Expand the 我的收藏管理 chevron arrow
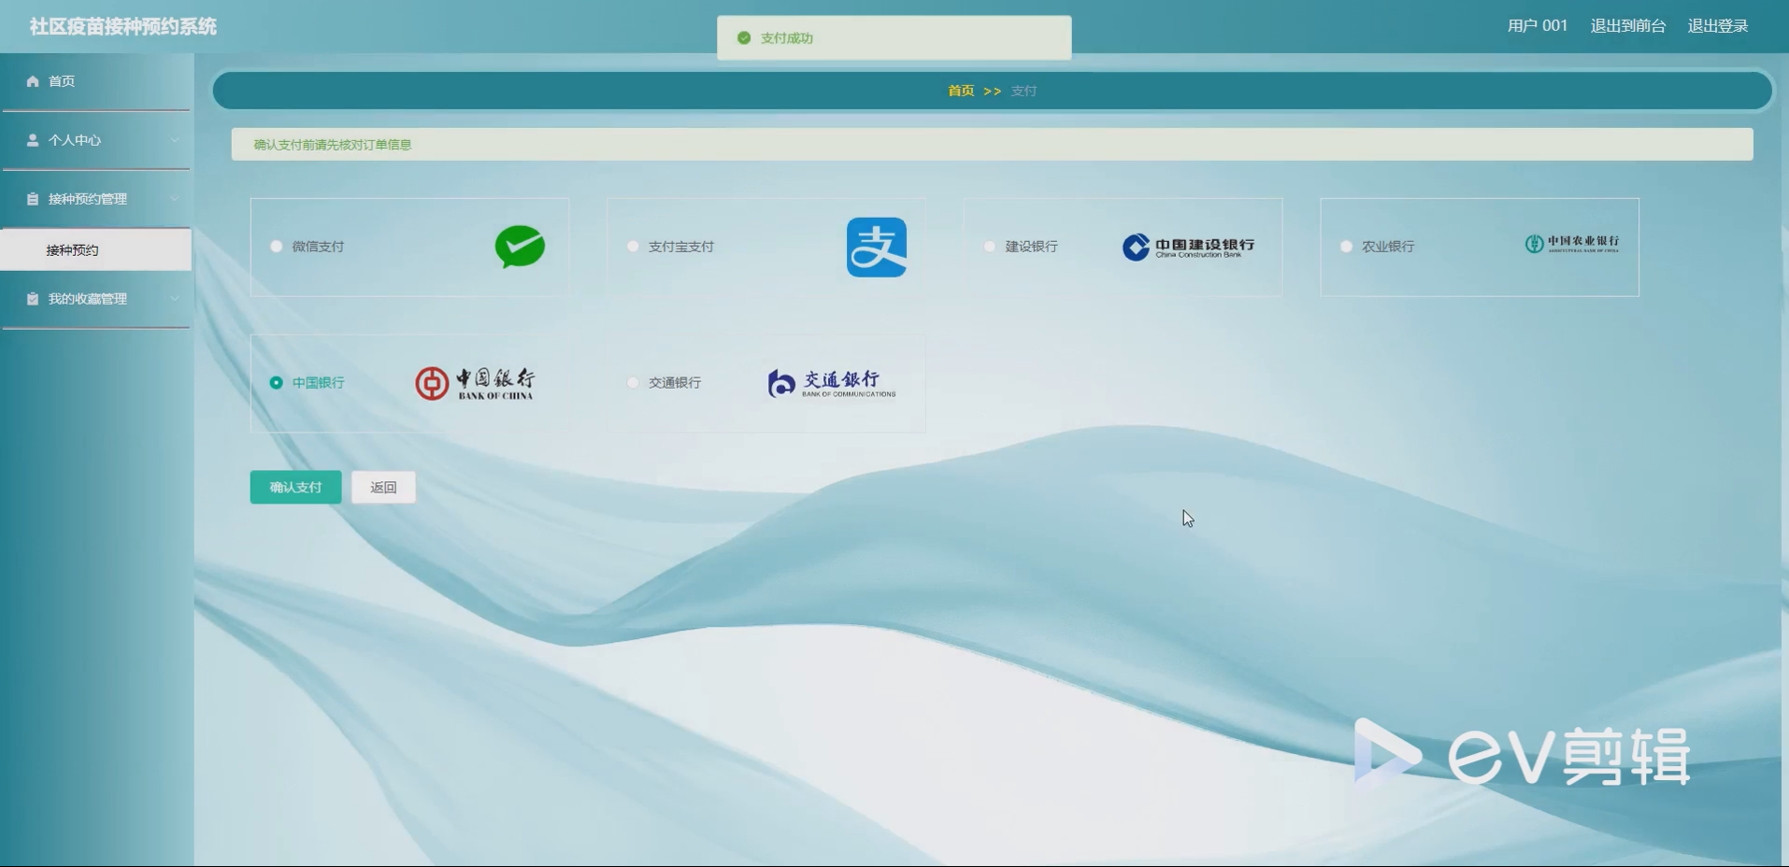The height and width of the screenshot is (867, 1789). pos(175,299)
